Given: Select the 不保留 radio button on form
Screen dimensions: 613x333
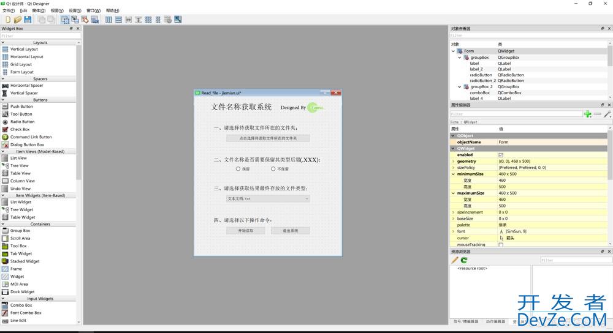Looking at the screenshot, I should [x=280, y=169].
